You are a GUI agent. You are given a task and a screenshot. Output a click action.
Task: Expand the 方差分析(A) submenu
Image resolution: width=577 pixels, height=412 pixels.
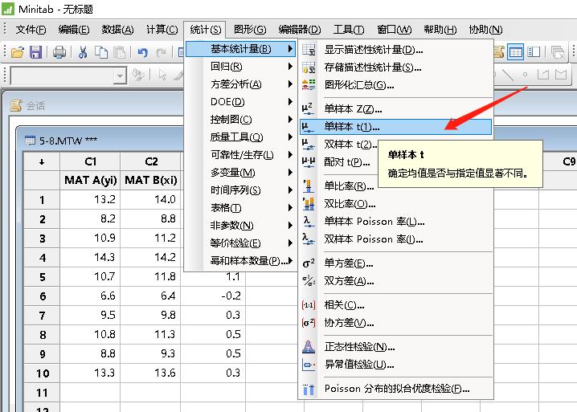[x=239, y=84]
